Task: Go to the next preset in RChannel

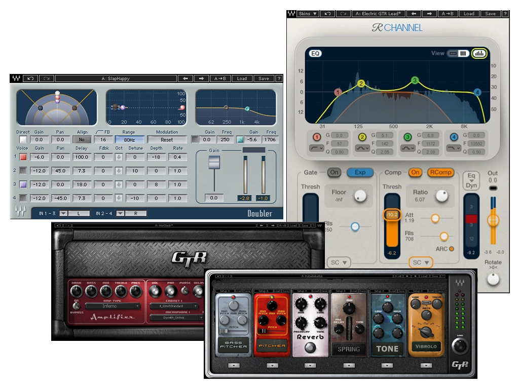Action: tap(429, 14)
